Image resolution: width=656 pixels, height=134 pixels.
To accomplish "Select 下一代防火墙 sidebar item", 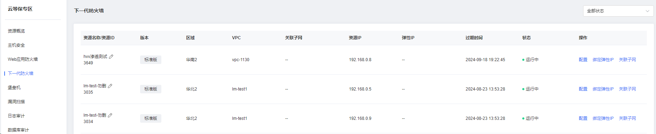I will 21,74.
